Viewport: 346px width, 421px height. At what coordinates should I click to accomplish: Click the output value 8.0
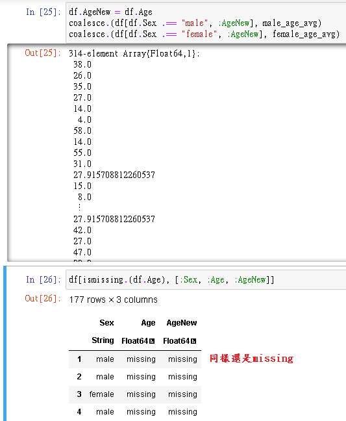pyautogui.click(x=84, y=197)
